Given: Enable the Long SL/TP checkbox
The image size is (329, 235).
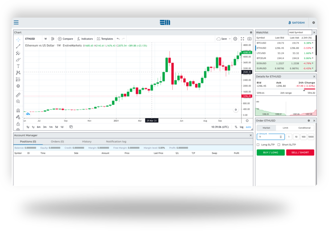Looking at the screenshot, I should pyautogui.click(x=258, y=145).
